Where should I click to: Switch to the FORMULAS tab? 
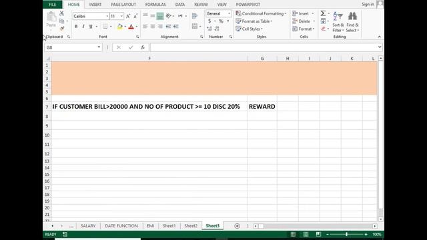(x=155, y=5)
